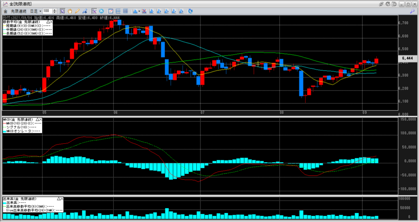Close the 出来高 legend box
The image size is (419, 222).
tap(62, 199)
